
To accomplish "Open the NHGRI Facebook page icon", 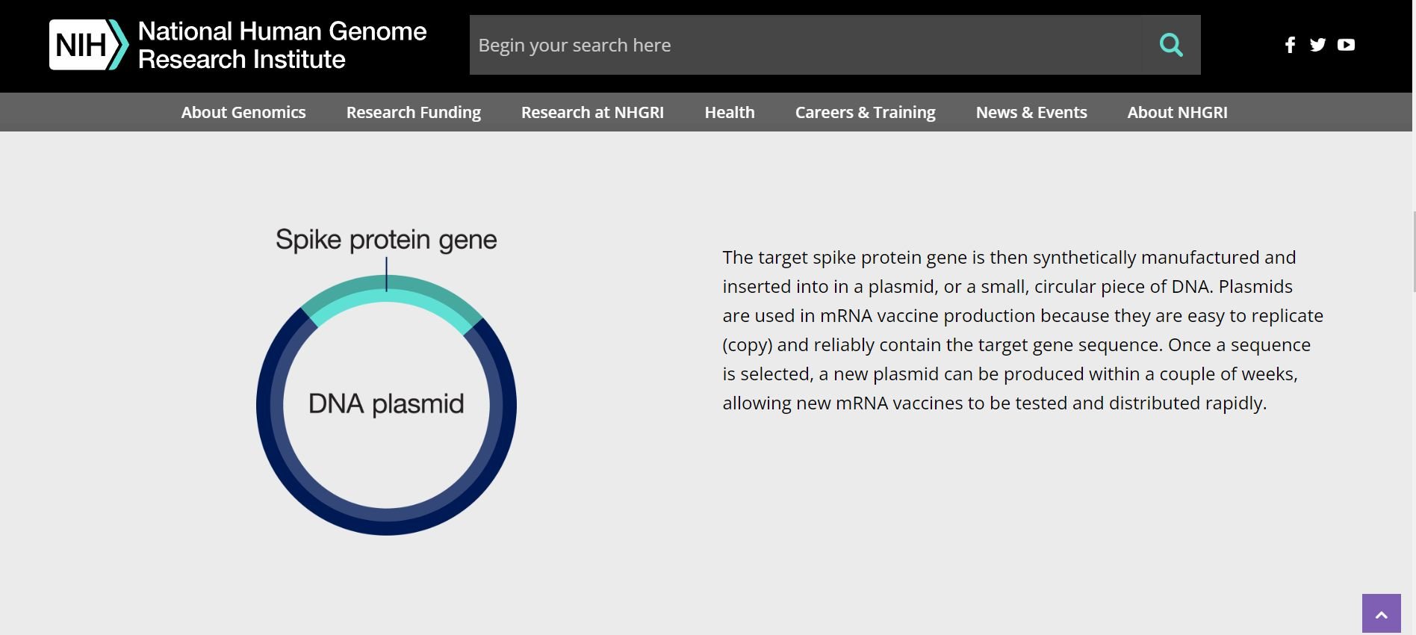I will [x=1290, y=45].
